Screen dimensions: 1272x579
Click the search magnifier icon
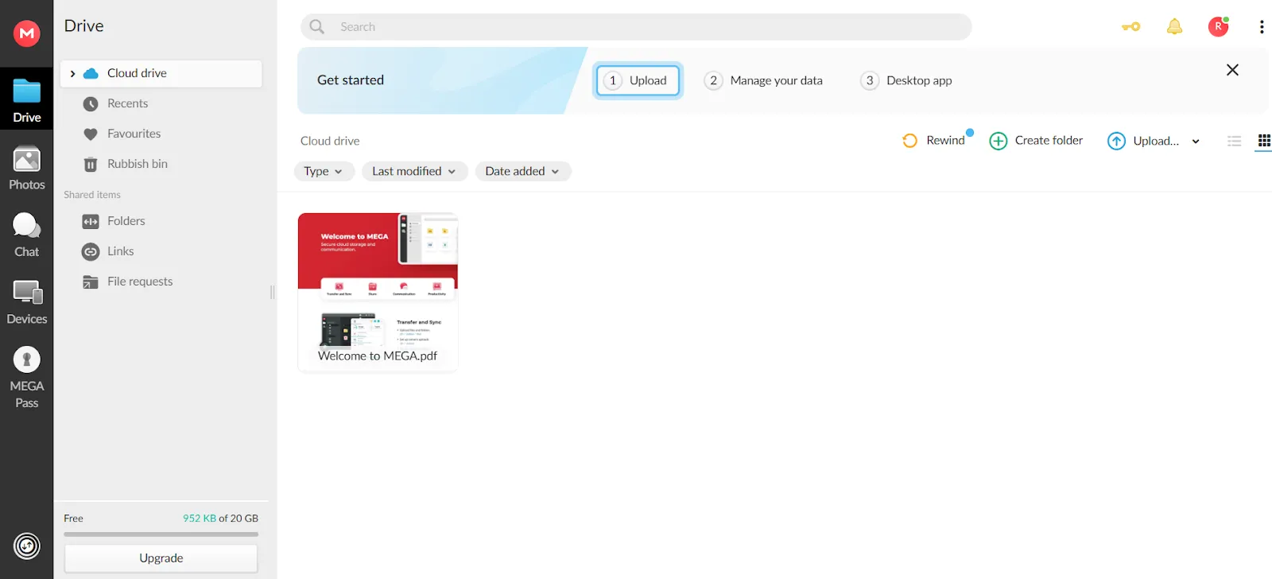(x=317, y=27)
